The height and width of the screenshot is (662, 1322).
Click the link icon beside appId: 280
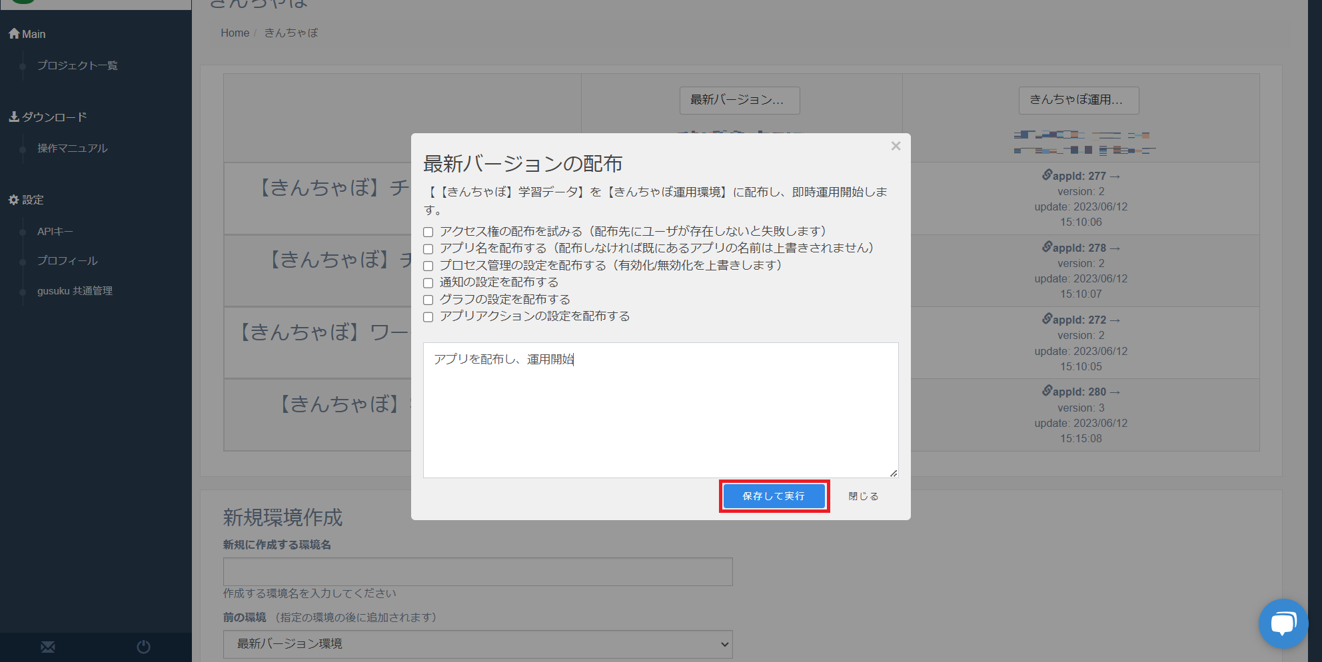click(1047, 391)
